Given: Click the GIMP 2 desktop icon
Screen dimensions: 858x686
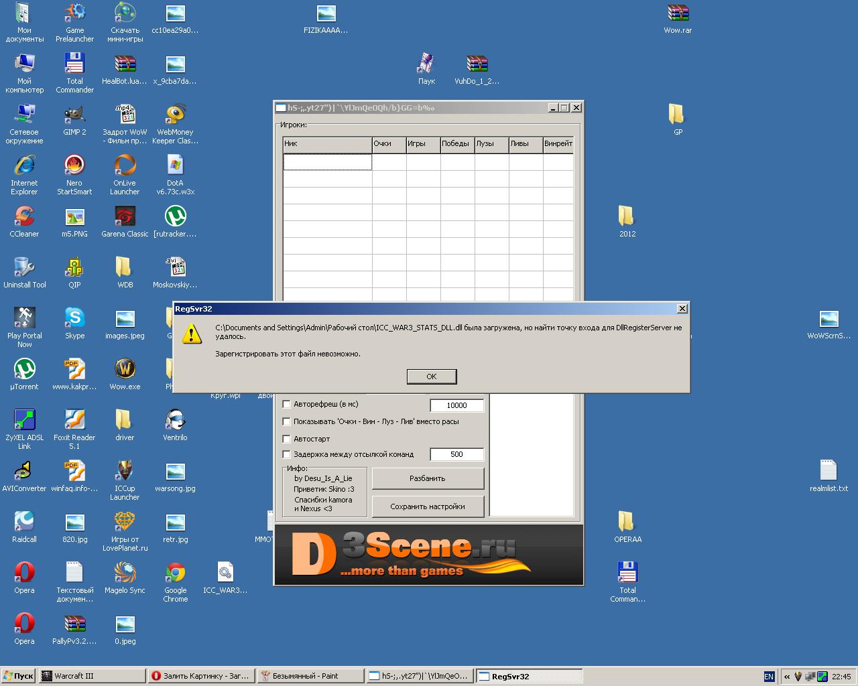Looking at the screenshot, I should [74, 121].
